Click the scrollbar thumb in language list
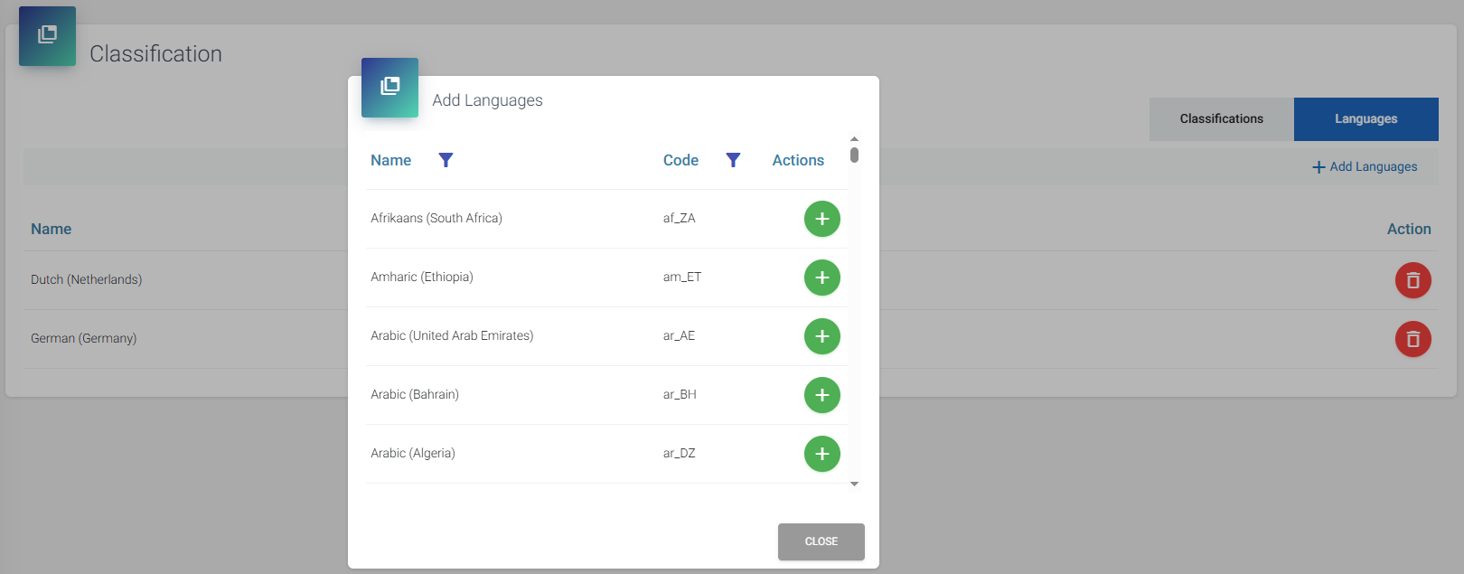This screenshot has width=1464, height=574. (854, 155)
